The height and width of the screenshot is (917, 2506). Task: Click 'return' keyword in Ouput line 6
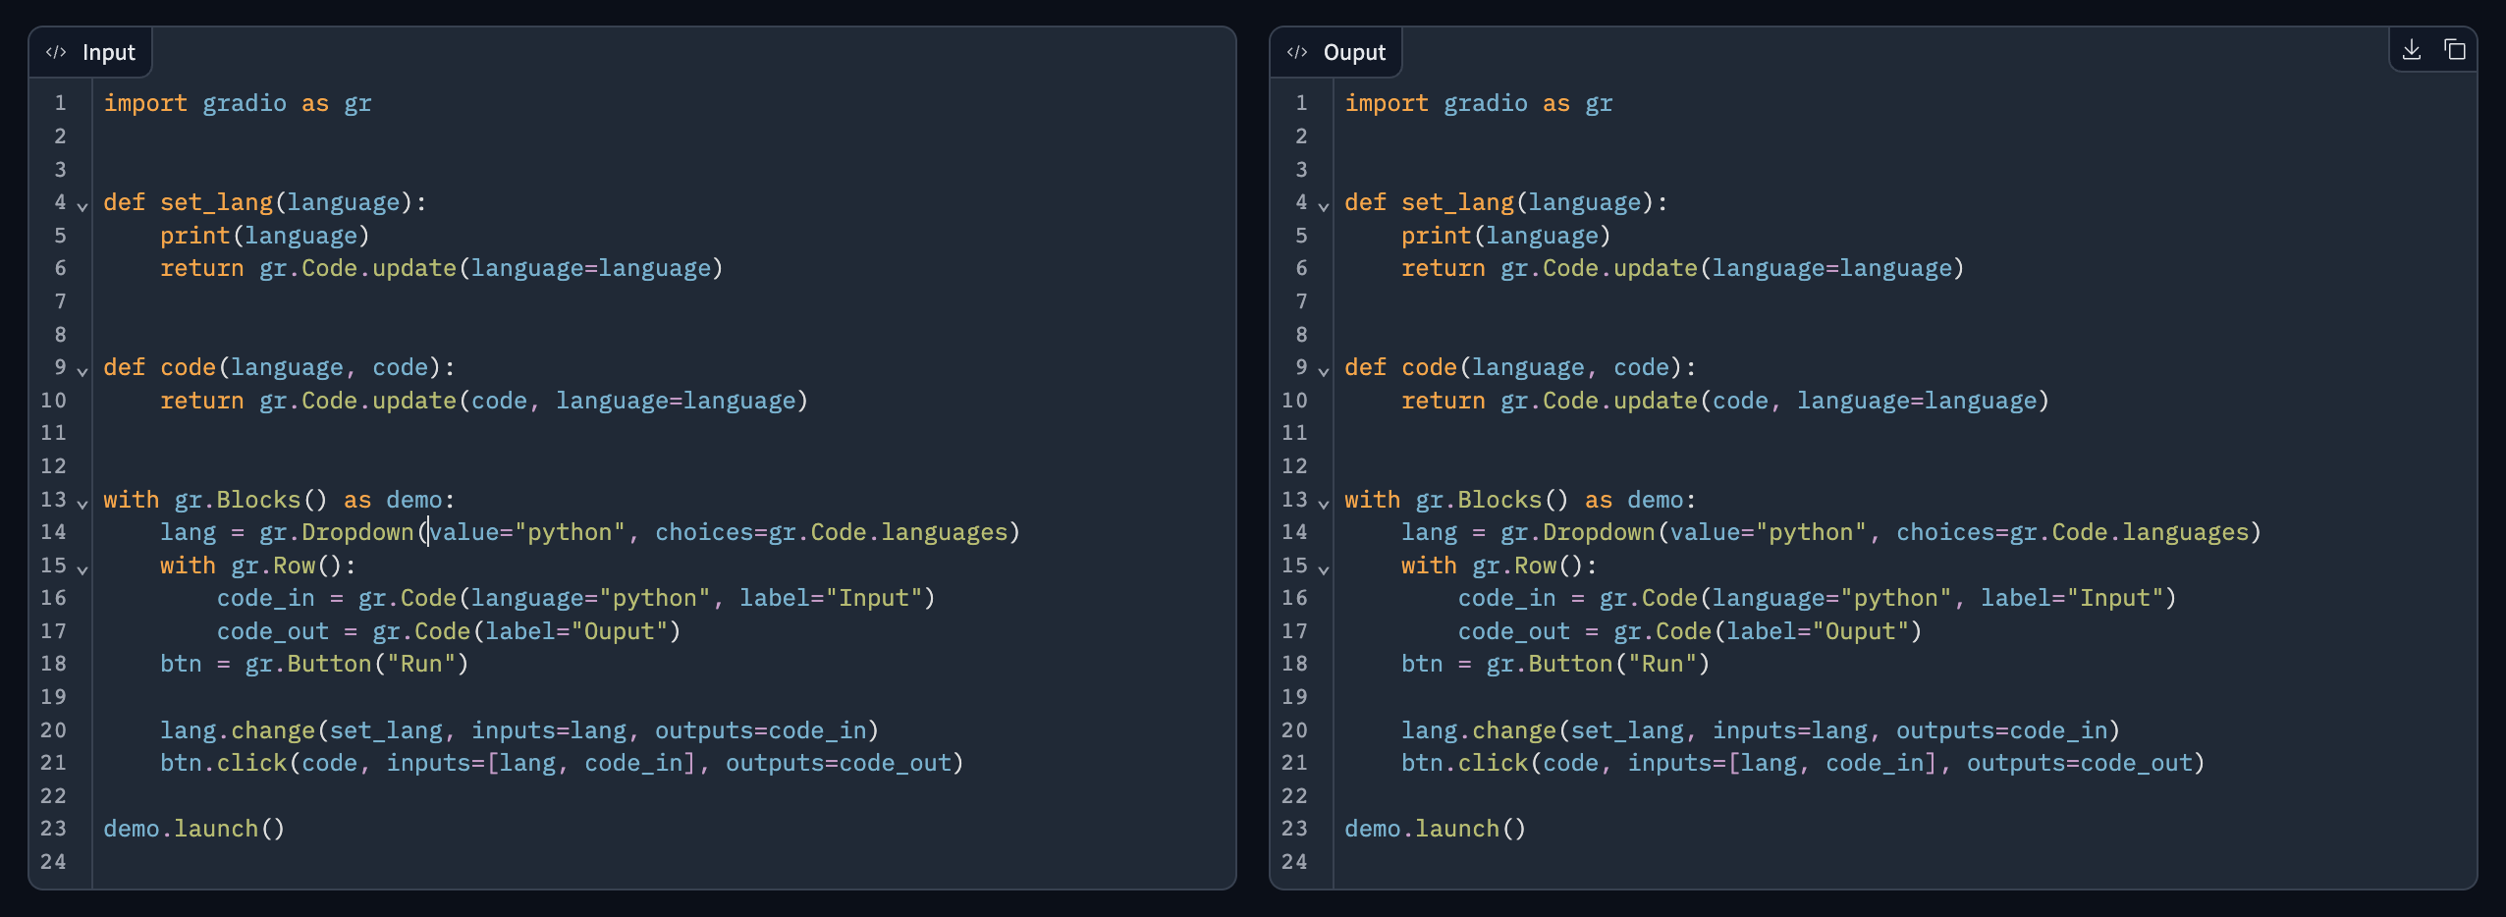point(1444,268)
